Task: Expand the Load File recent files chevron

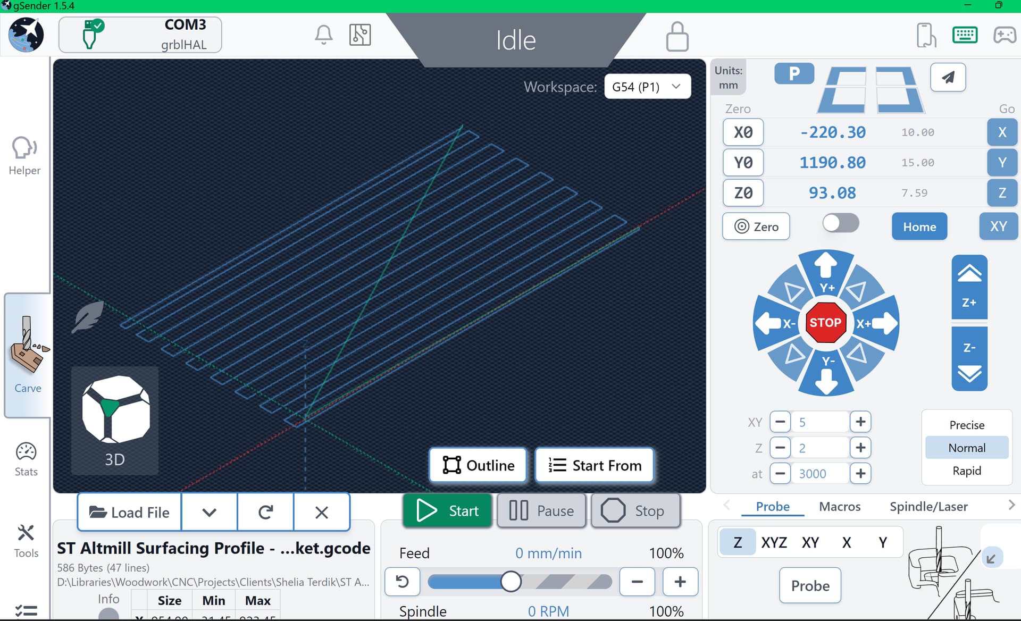Action: tap(209, 512)
